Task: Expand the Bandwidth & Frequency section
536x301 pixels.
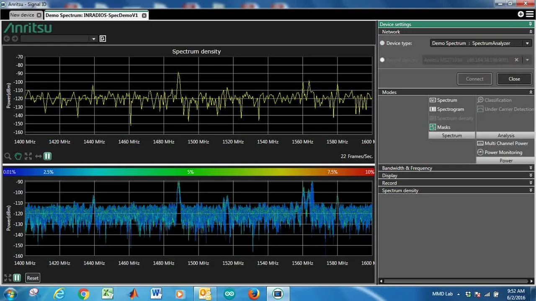Action: click(x=456, y=168)
